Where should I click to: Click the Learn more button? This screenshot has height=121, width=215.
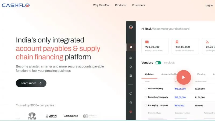coord(31,83)
